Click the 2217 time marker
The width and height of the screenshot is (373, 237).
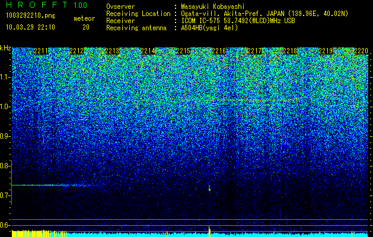254,51
